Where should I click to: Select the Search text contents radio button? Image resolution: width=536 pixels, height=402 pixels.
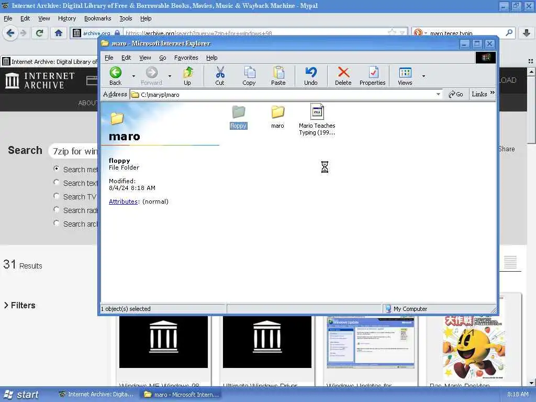coord(57,183)
